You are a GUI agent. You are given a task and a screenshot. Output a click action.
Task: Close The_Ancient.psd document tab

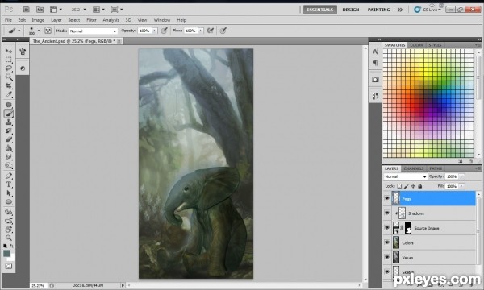(119, 41)
